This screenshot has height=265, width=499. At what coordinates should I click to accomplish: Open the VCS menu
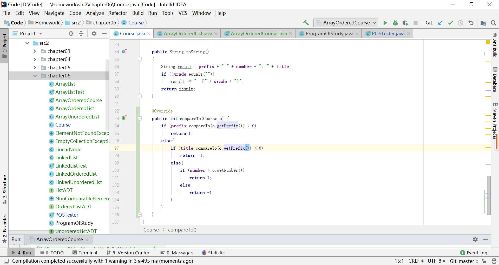(183, 13)
